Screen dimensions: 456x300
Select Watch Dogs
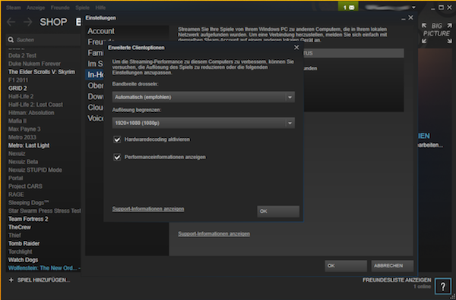click(x=23, y=260)
